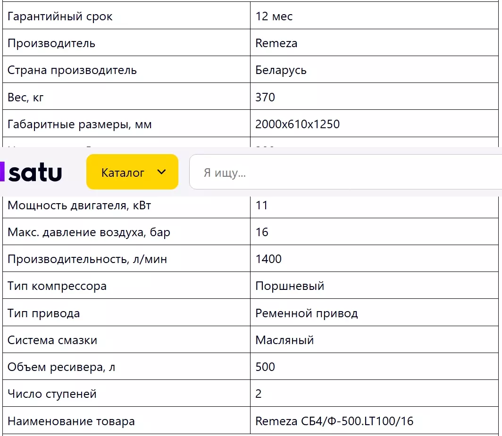
Task: Select the stages count value '2'
Action: pyautogui.click(x=259, y=394)
